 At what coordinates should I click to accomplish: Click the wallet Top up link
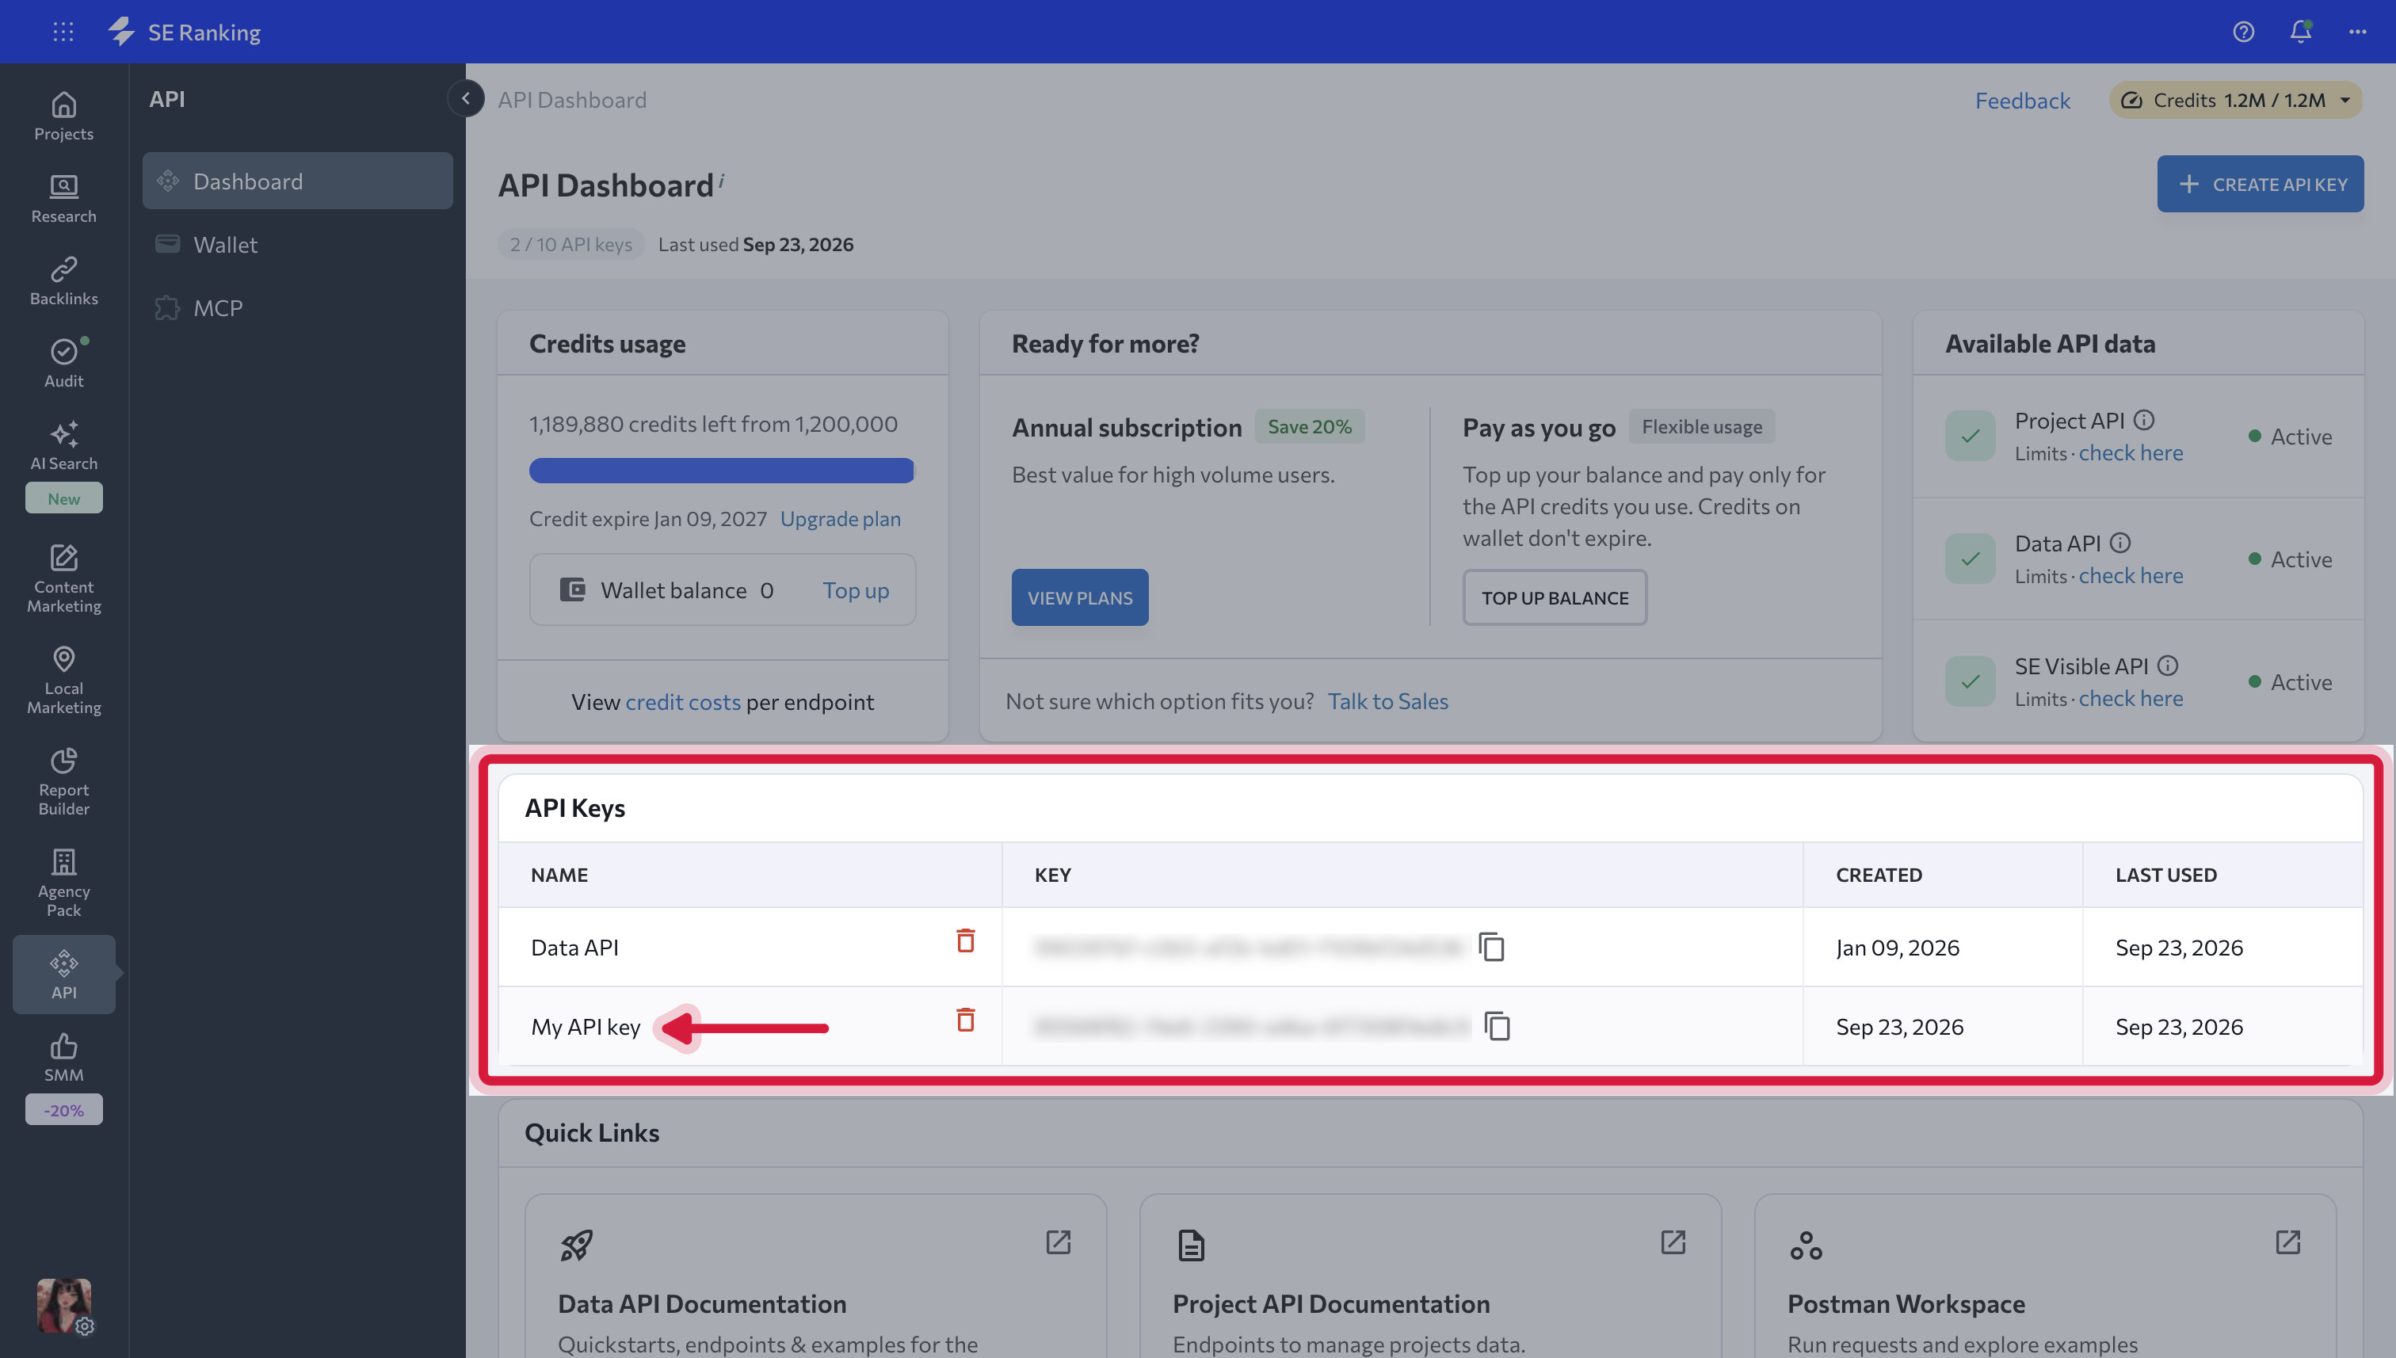(x=855, y=590)
